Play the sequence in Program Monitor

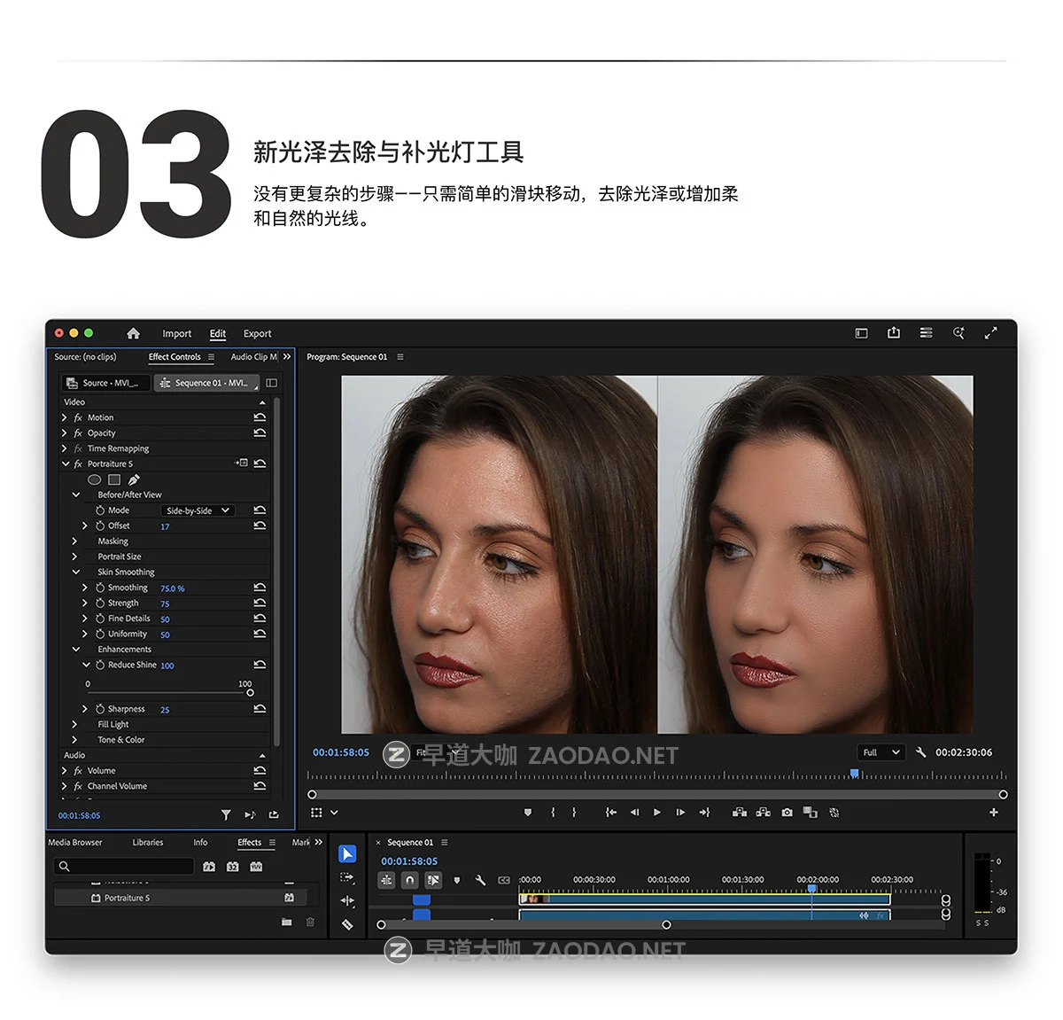pyautogui.click(x=657, y=812)
